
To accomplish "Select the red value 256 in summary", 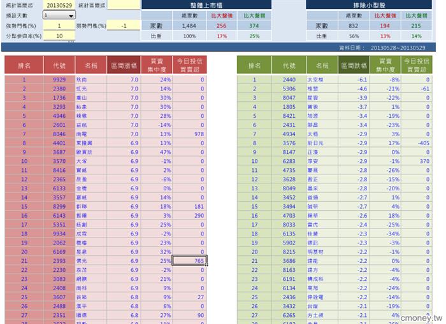I will (x=222, y=25).
